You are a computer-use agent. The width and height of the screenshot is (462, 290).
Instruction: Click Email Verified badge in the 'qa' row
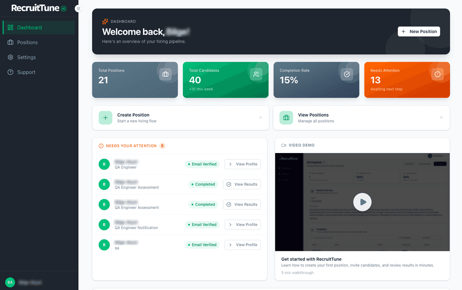tap(202, 245)
